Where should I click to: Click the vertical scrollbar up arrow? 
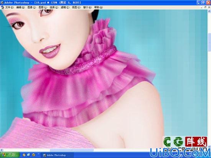(x=209, y=11)
